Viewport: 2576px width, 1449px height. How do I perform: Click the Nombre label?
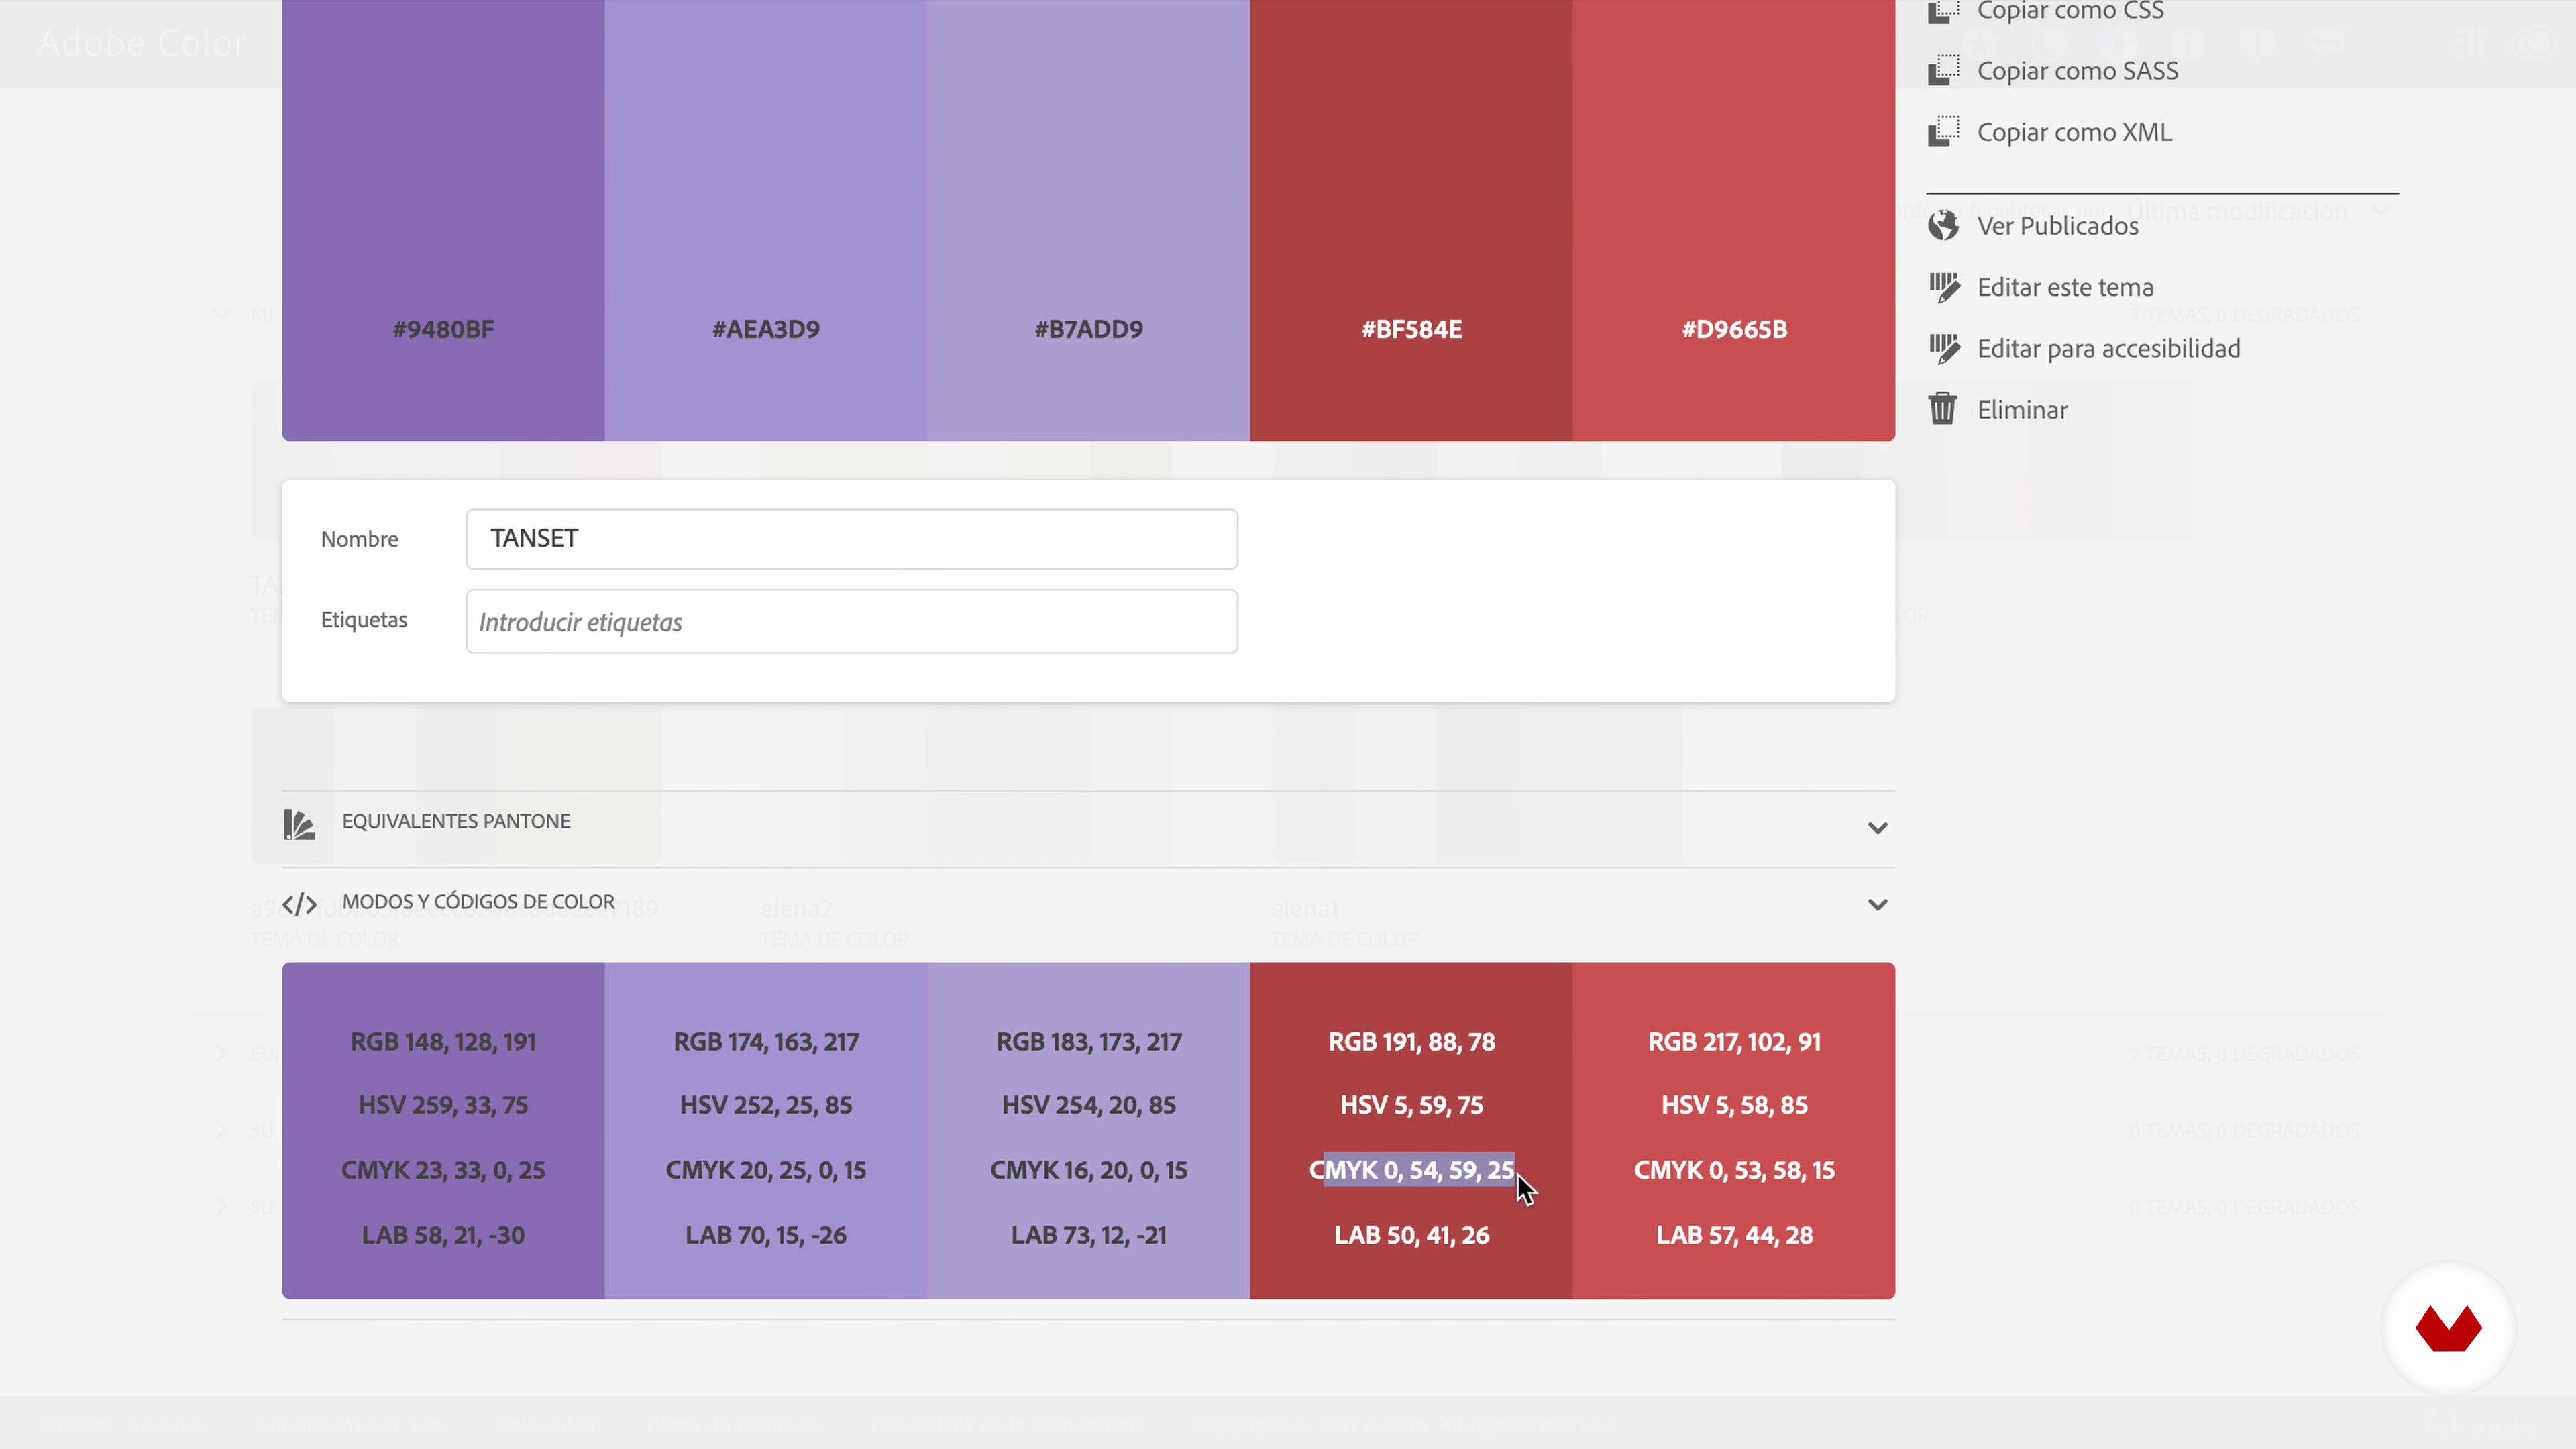[359, 540]
